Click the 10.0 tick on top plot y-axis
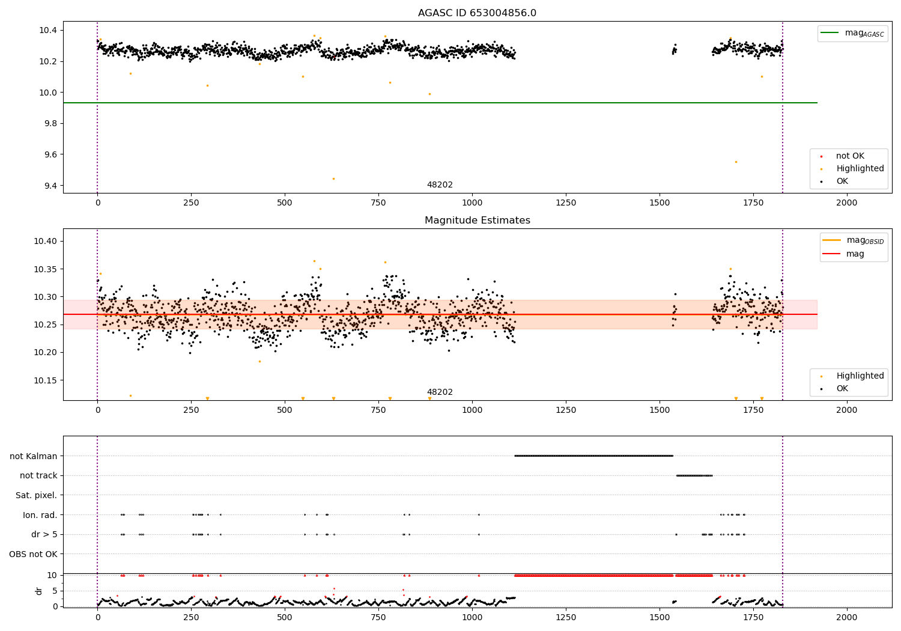 49,93
